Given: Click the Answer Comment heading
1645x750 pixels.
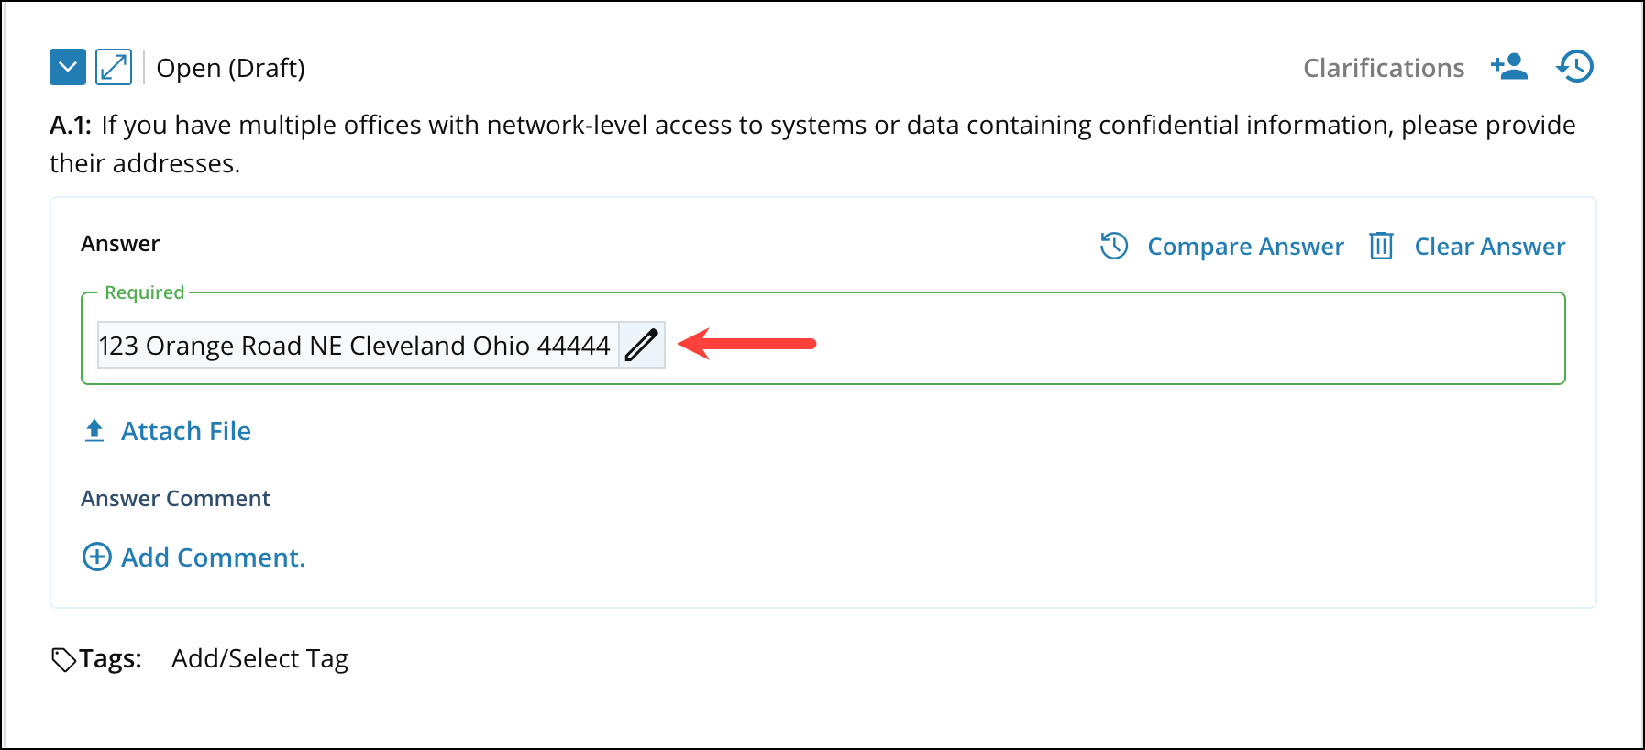Looking at the screenshot, I should tap(175, 498).
